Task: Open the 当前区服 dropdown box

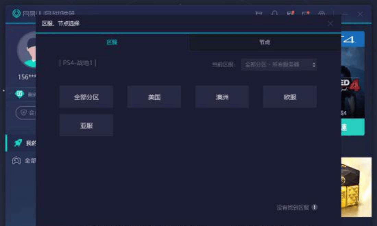Action: tap(279, 64)
